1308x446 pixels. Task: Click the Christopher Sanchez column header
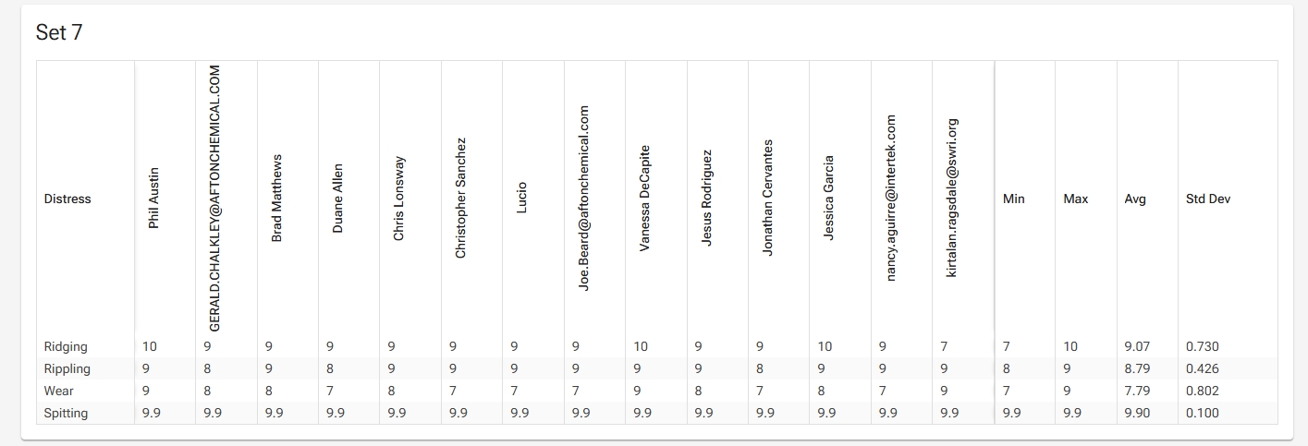click(460, 199)
